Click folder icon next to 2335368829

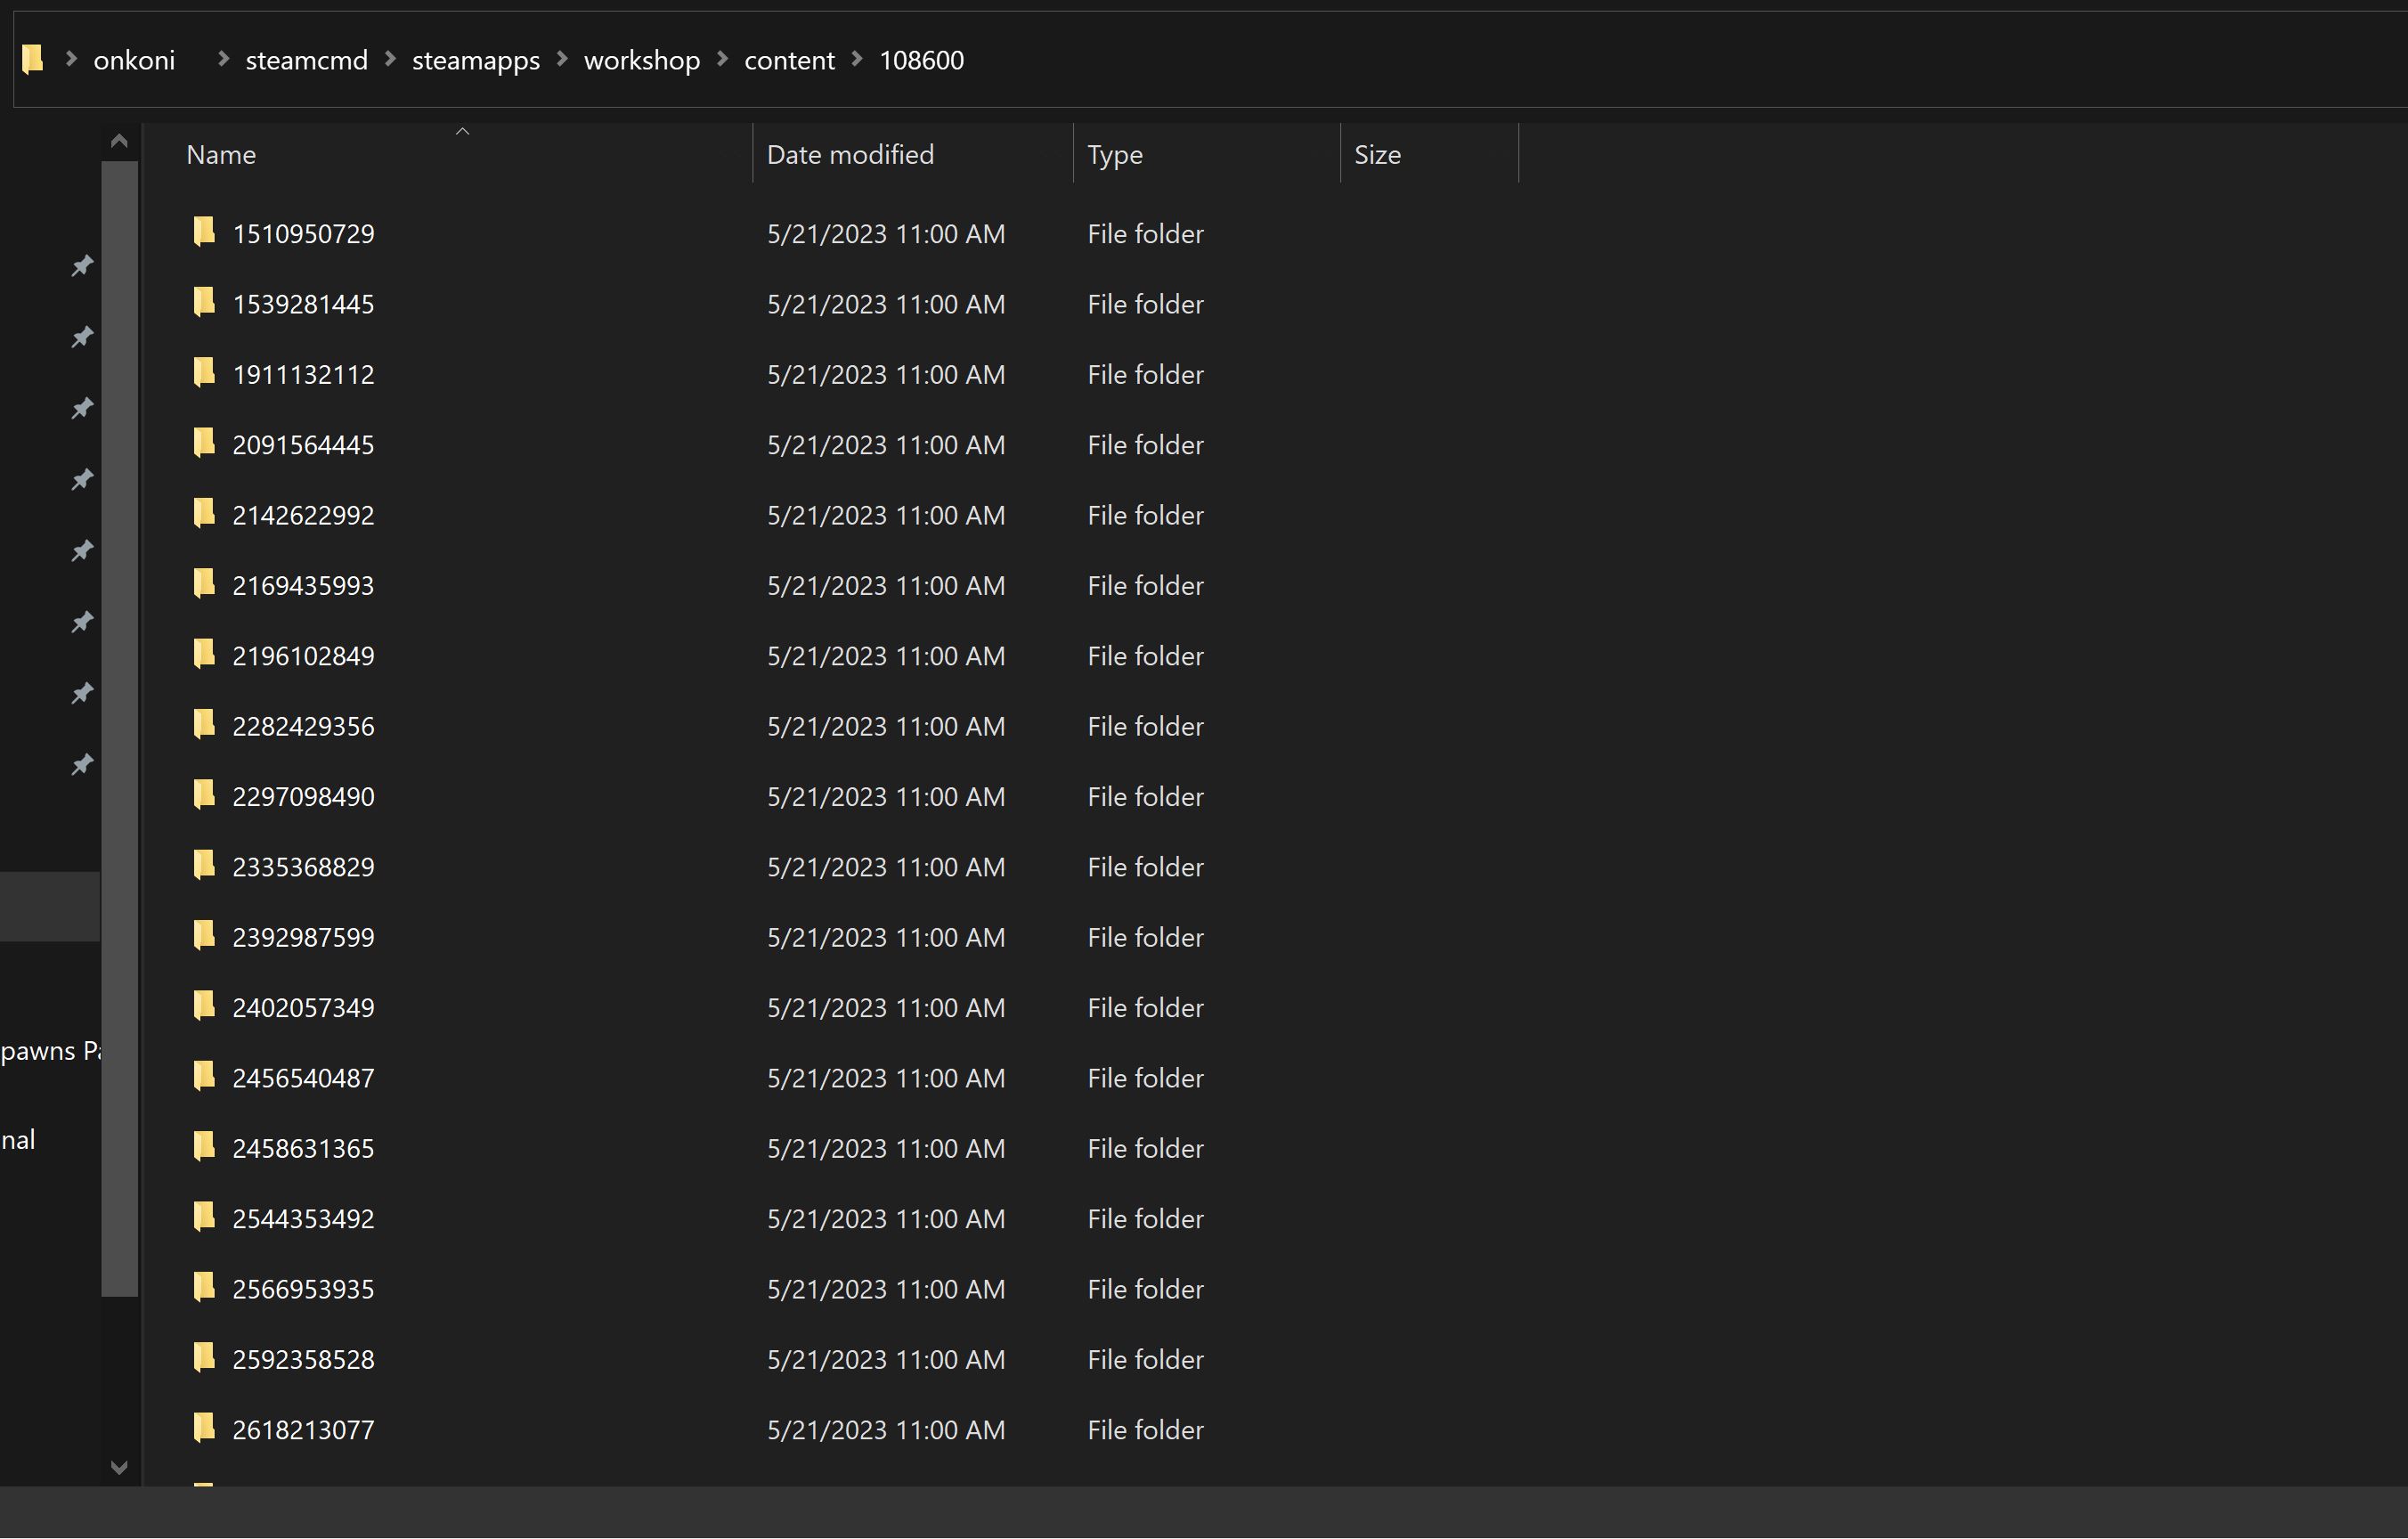pyautogui.click(x=204, y=865)
